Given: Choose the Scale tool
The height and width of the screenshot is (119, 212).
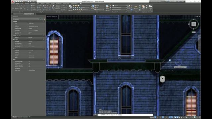Looking at the screenshot, I should (x=39, y=10).
